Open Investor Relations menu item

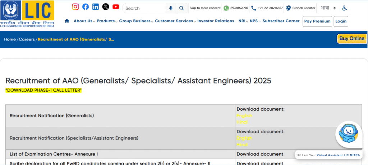coord(216,21)
